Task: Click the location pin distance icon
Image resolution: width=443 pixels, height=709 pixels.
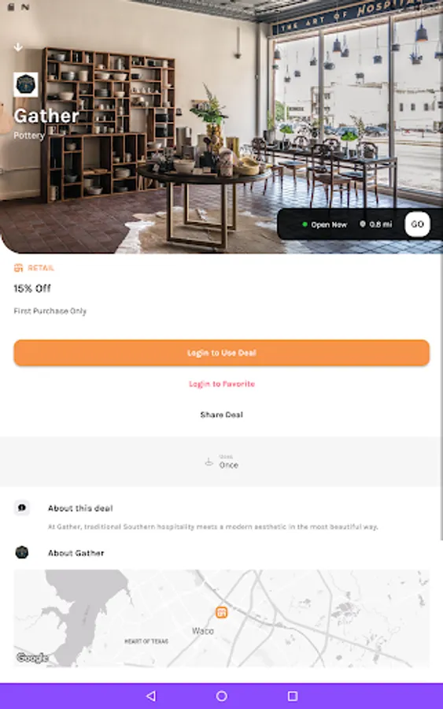Action: (x=362, y=225)
